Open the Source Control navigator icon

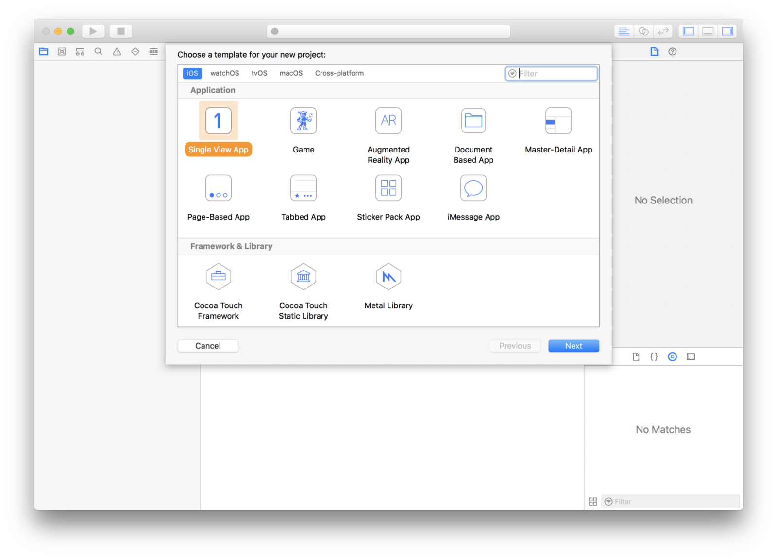pyautogui.click(x=62, y=51)
